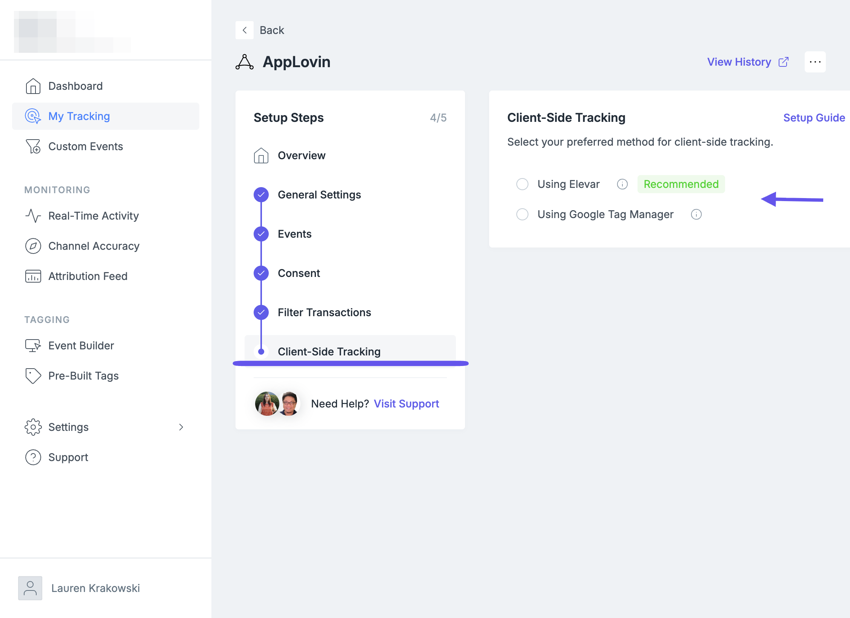Open Event Builder in the sidebar
The image size is (850, 618).
(x=106, y=346)
